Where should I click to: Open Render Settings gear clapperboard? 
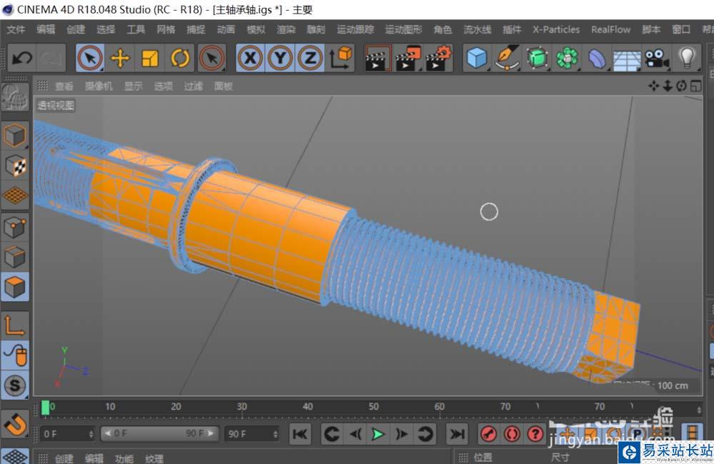[438, 58]
